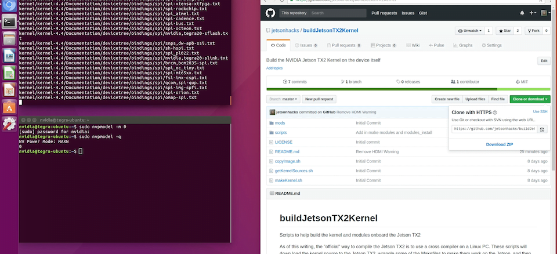Copy the clone URL to clipboard
557x254 pixels.
[542, 129]
